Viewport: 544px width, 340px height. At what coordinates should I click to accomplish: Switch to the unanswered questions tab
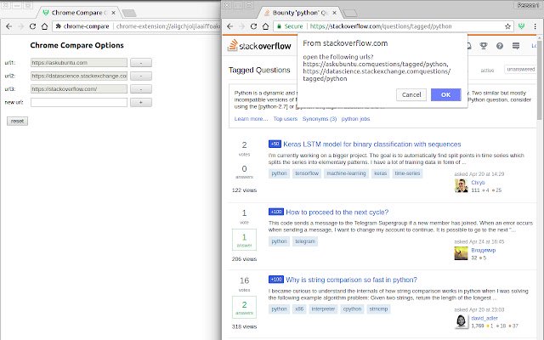521,70
